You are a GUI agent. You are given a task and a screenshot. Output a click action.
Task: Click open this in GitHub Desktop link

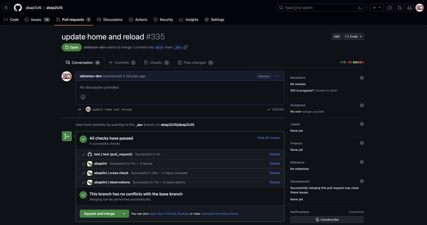(169, 214)
